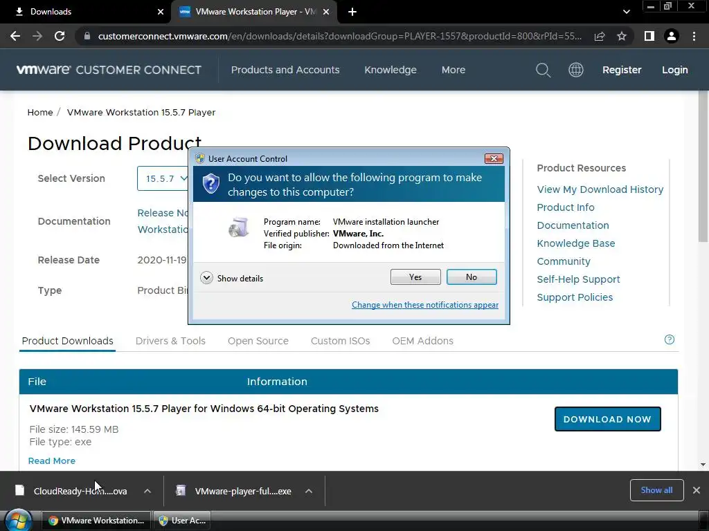
Task: Switch to the Downloads browser tab
Action: [x=86, y=12]
